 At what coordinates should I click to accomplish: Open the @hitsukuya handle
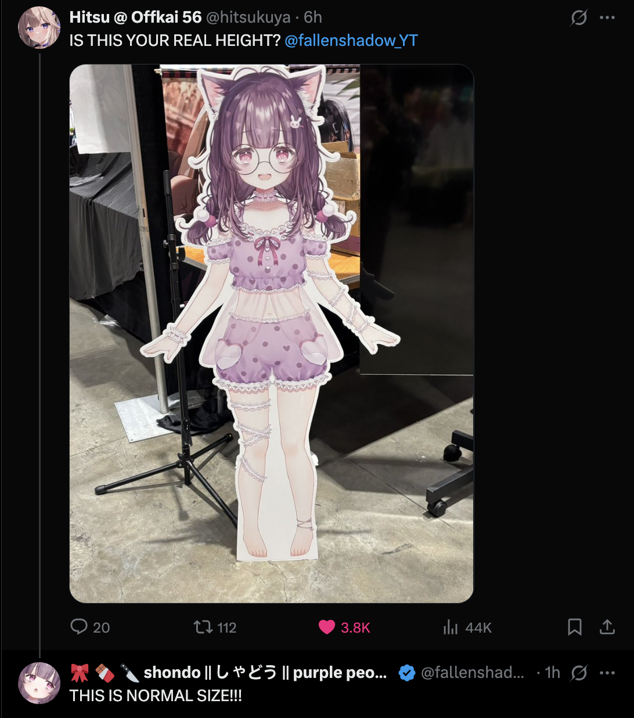tap(248, 17)
